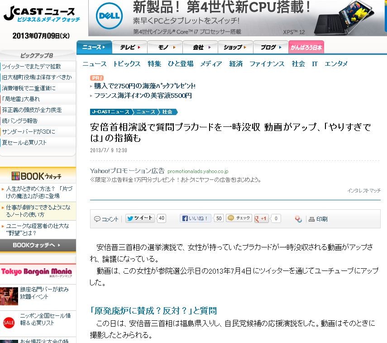Open the がんばろう日本 pink tab

306,47
